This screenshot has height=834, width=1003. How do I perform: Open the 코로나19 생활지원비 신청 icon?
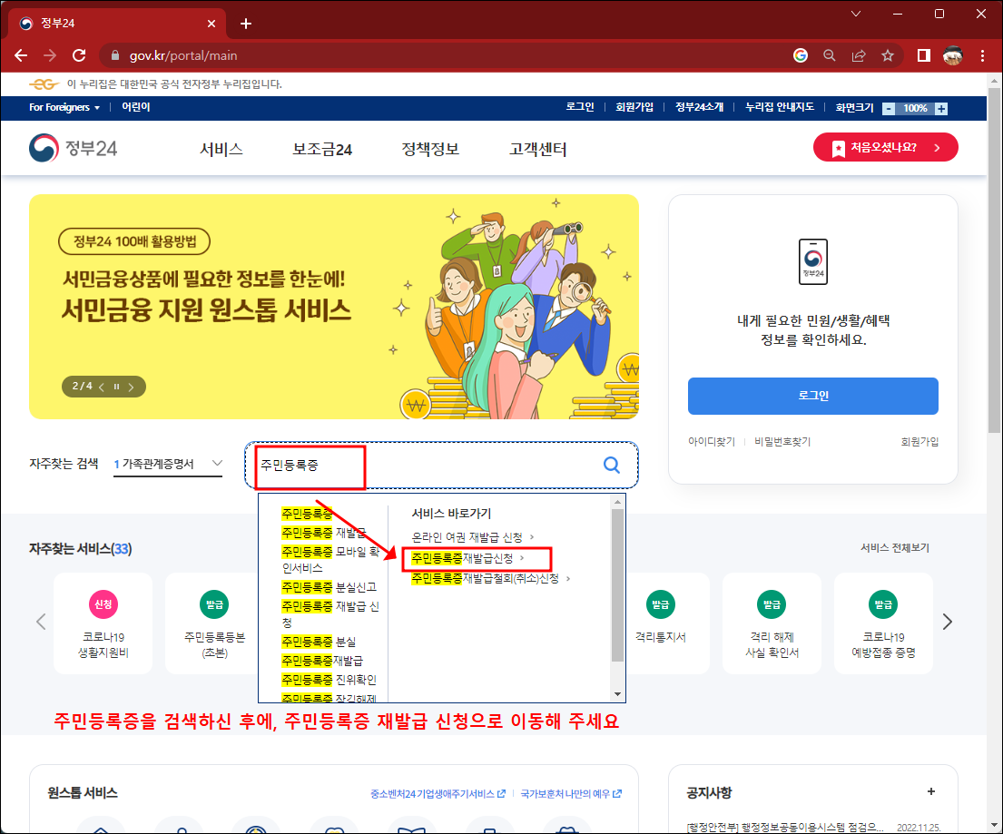pos(103,623)
